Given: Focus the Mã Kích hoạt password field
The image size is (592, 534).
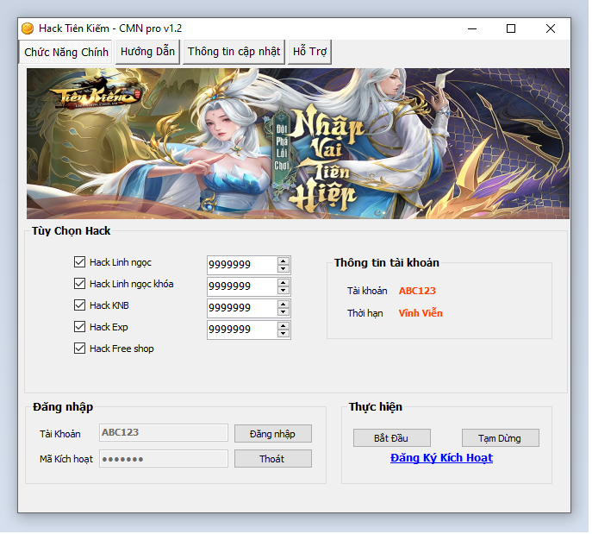Looking at the screenshot, I should (164, 459).
